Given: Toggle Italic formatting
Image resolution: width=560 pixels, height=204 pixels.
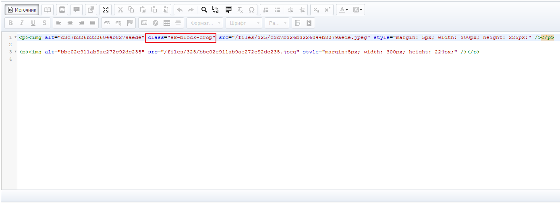Looking at the screenshot, I should coord(22,23).
